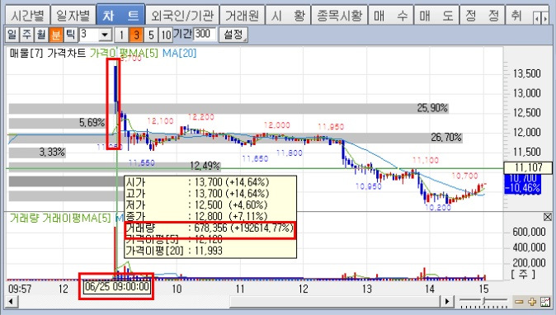Select the 차트 tab
The image size is (556, 315).
pyautogui.click(x=120, y=15)
